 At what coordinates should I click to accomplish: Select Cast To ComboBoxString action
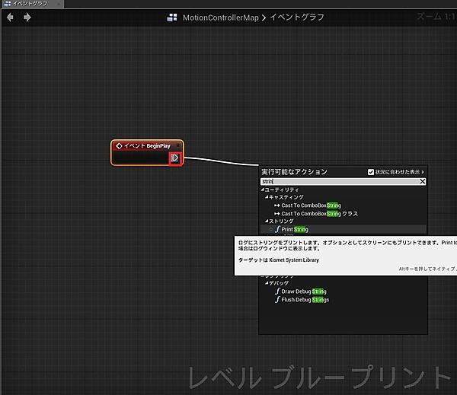(311, 205)
